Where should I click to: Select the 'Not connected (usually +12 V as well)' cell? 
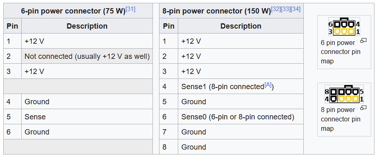coord(87,56)
